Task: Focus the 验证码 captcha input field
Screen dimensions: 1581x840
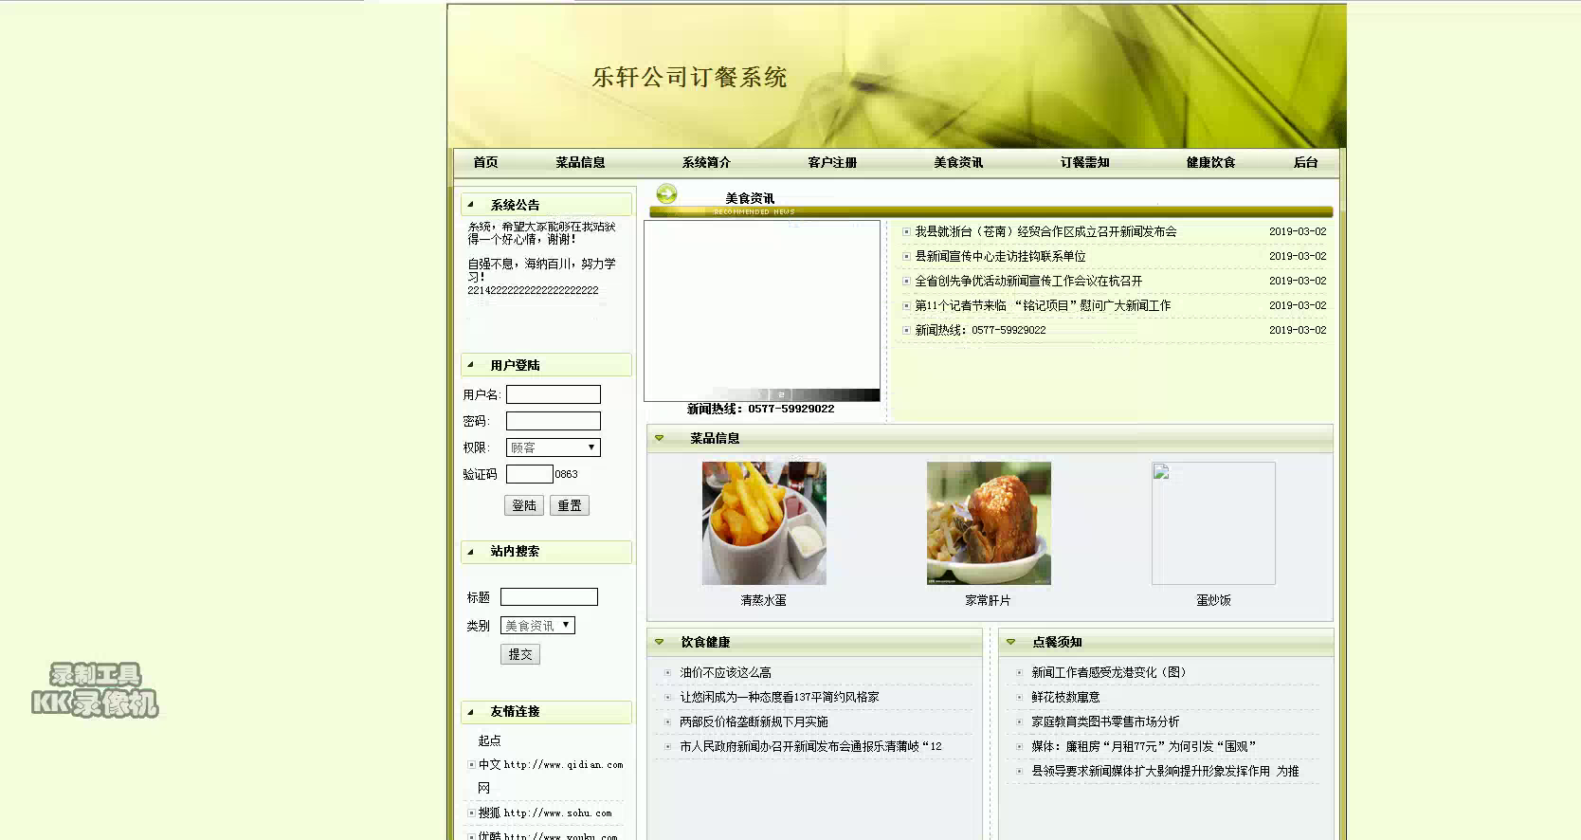Action: coord(530,474)
